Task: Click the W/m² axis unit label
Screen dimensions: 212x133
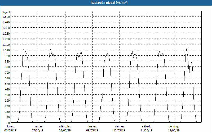Action: pos(6,12)
